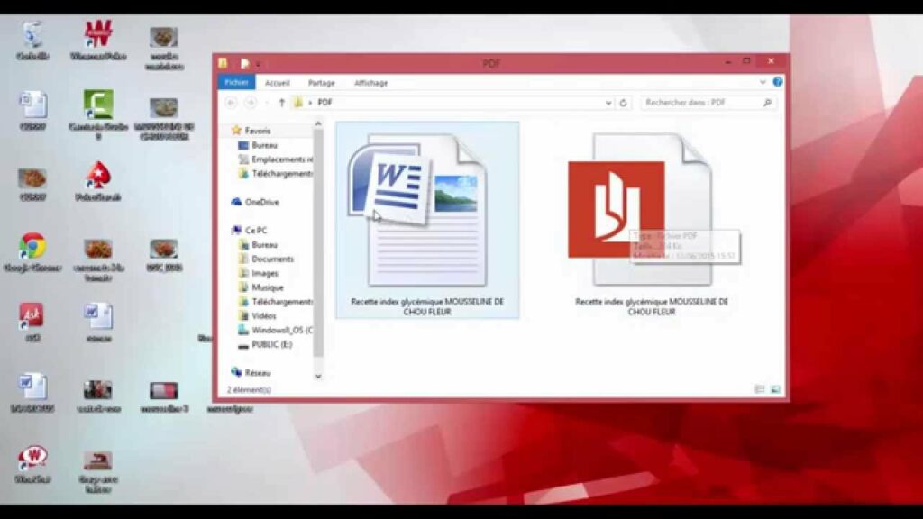Image resolution: width=923 pixels, height=519 pixels.
Task: Open the address bar history dropdown
Action: [609, 103]
